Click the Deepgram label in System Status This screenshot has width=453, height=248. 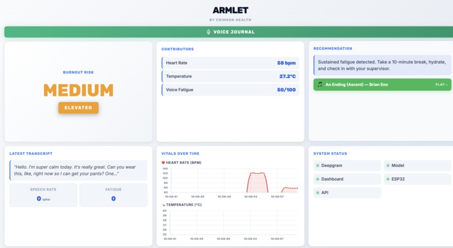pos(332,166)
